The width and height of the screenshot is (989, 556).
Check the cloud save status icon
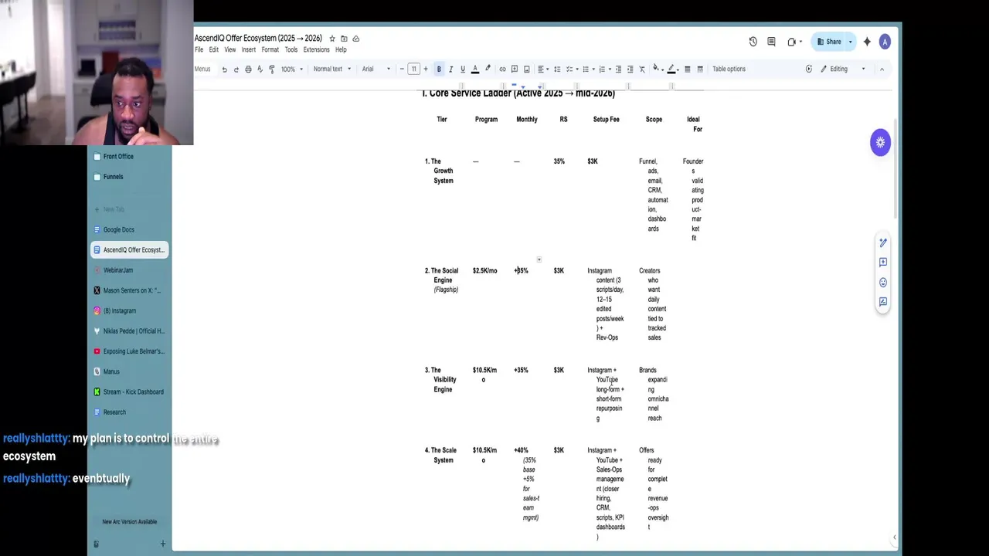click(x=355, y=39)
